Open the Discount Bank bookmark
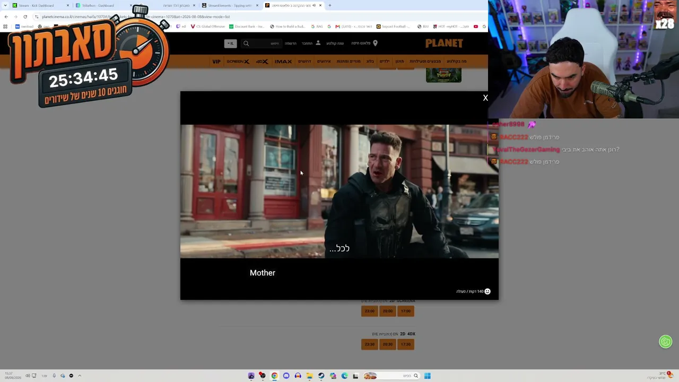Screen dimensions: 679x382 tap(247, 27)
